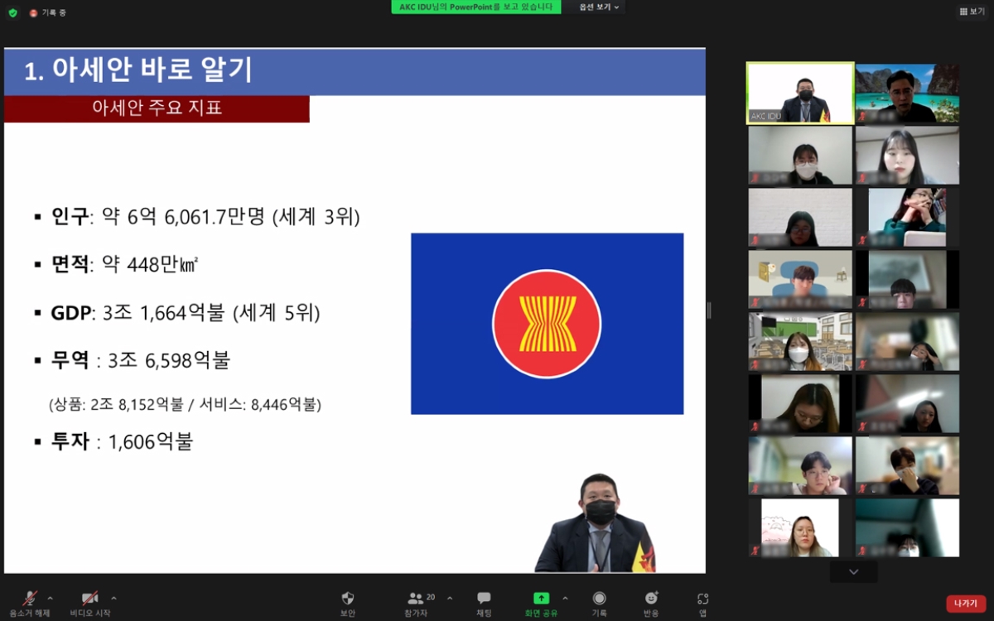Show more participants with the down arrow
Image resolution: width=994 pixels, height=621 pixels.
854,571
